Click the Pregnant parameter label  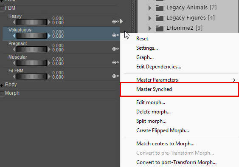pos(18,43)
